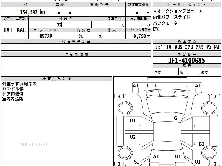
Task: Select the IAT shift value
Action: click(x=8, y=30)
